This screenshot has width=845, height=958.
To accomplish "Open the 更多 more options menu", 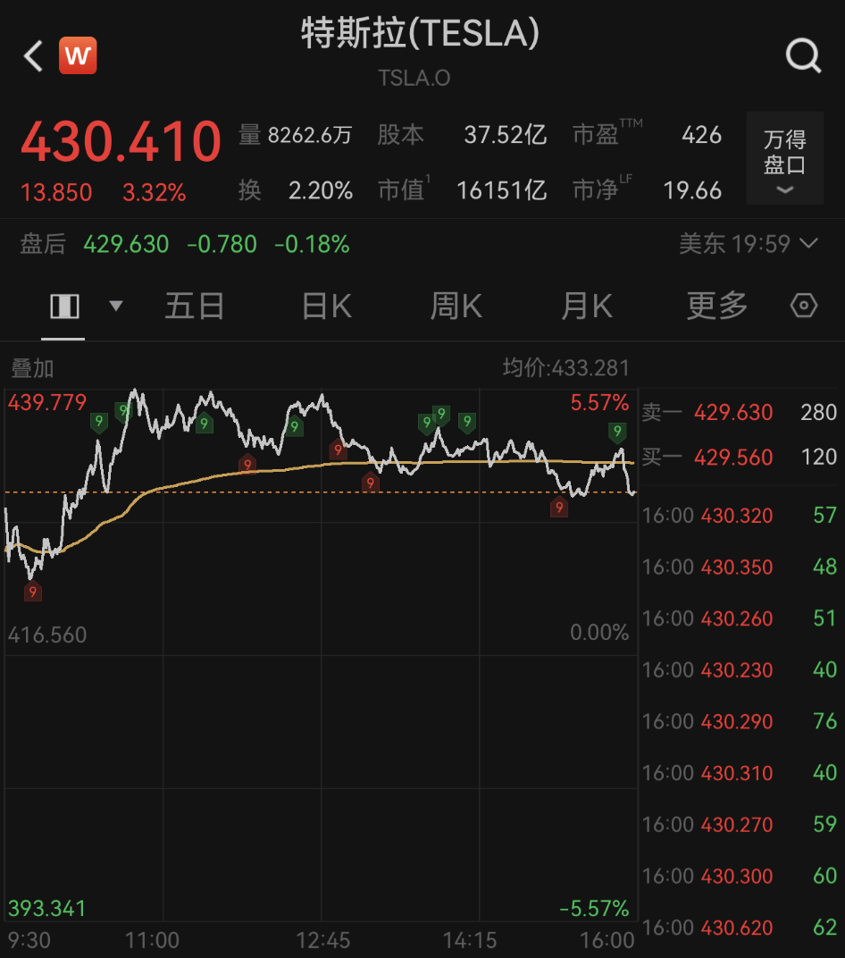I will coord(715,305).
